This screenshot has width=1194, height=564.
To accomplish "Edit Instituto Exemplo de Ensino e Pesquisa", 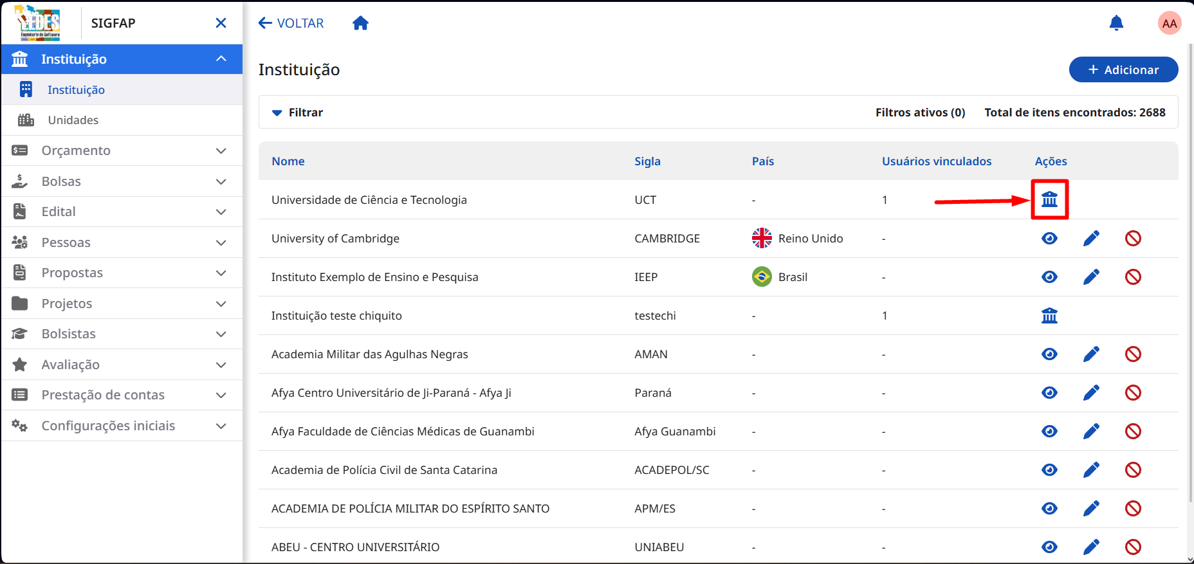I will tap(1091, 277).
